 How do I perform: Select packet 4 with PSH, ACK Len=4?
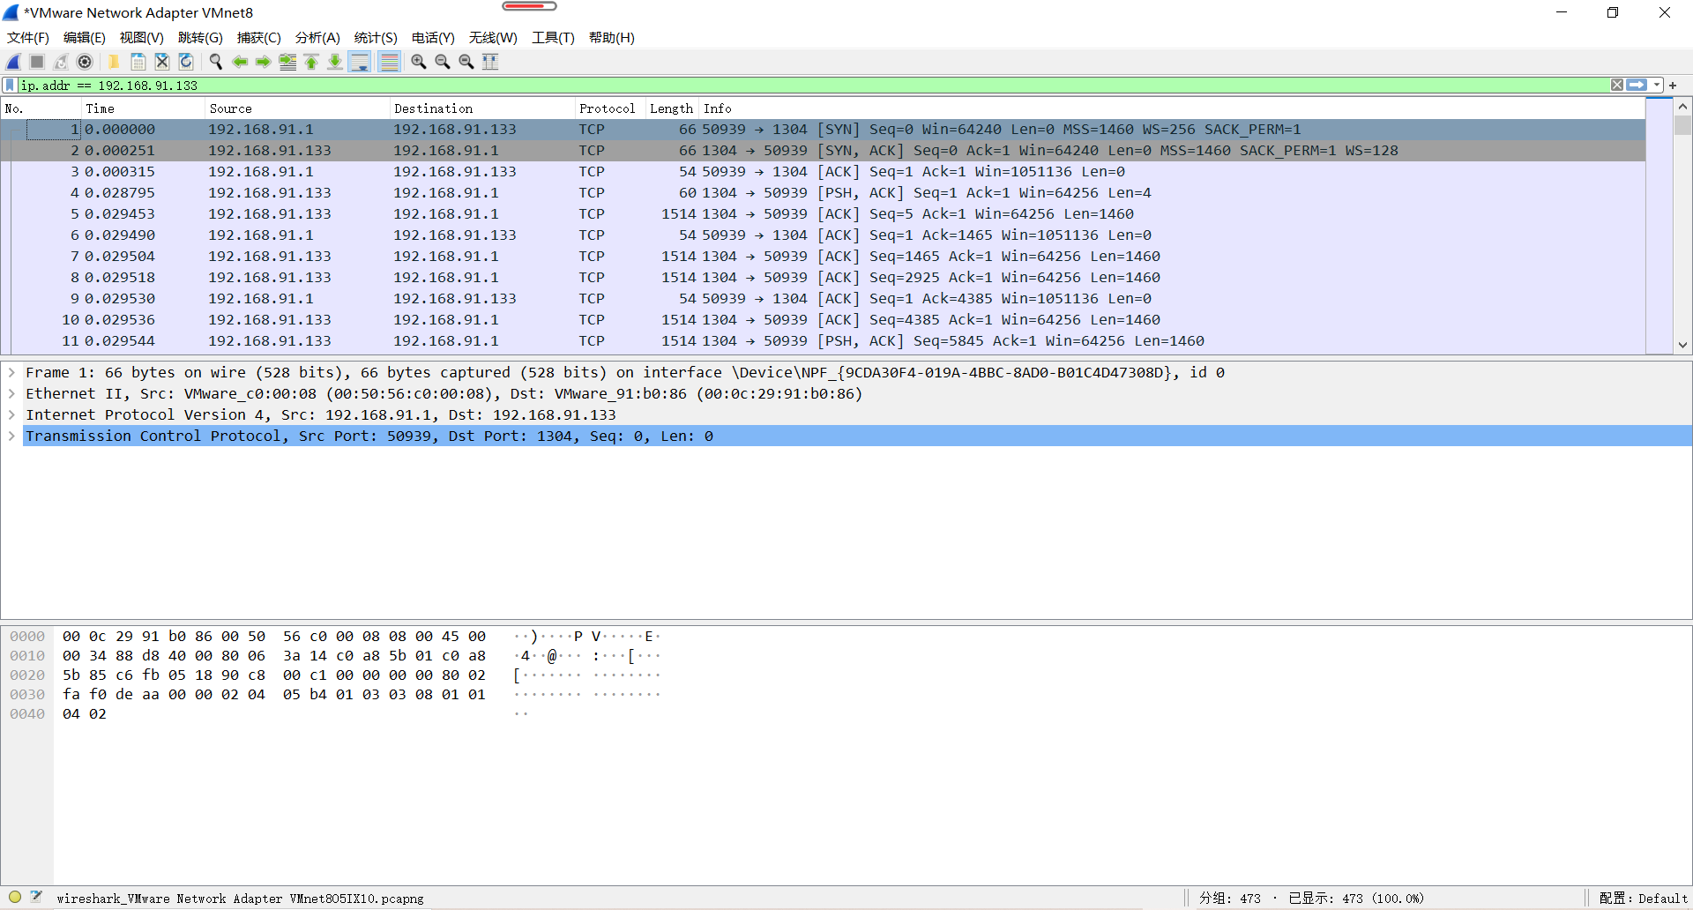coord(824,193)
